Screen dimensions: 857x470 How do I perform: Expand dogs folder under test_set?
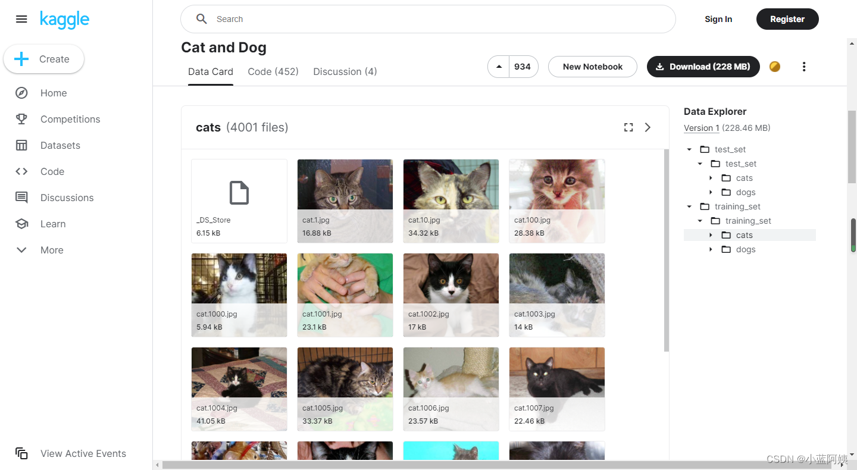(711, 192)
